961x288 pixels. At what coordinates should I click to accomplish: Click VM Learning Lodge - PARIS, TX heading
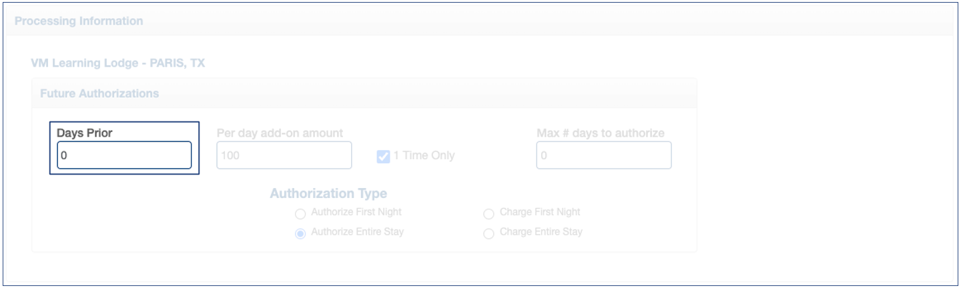click(117, 63)
